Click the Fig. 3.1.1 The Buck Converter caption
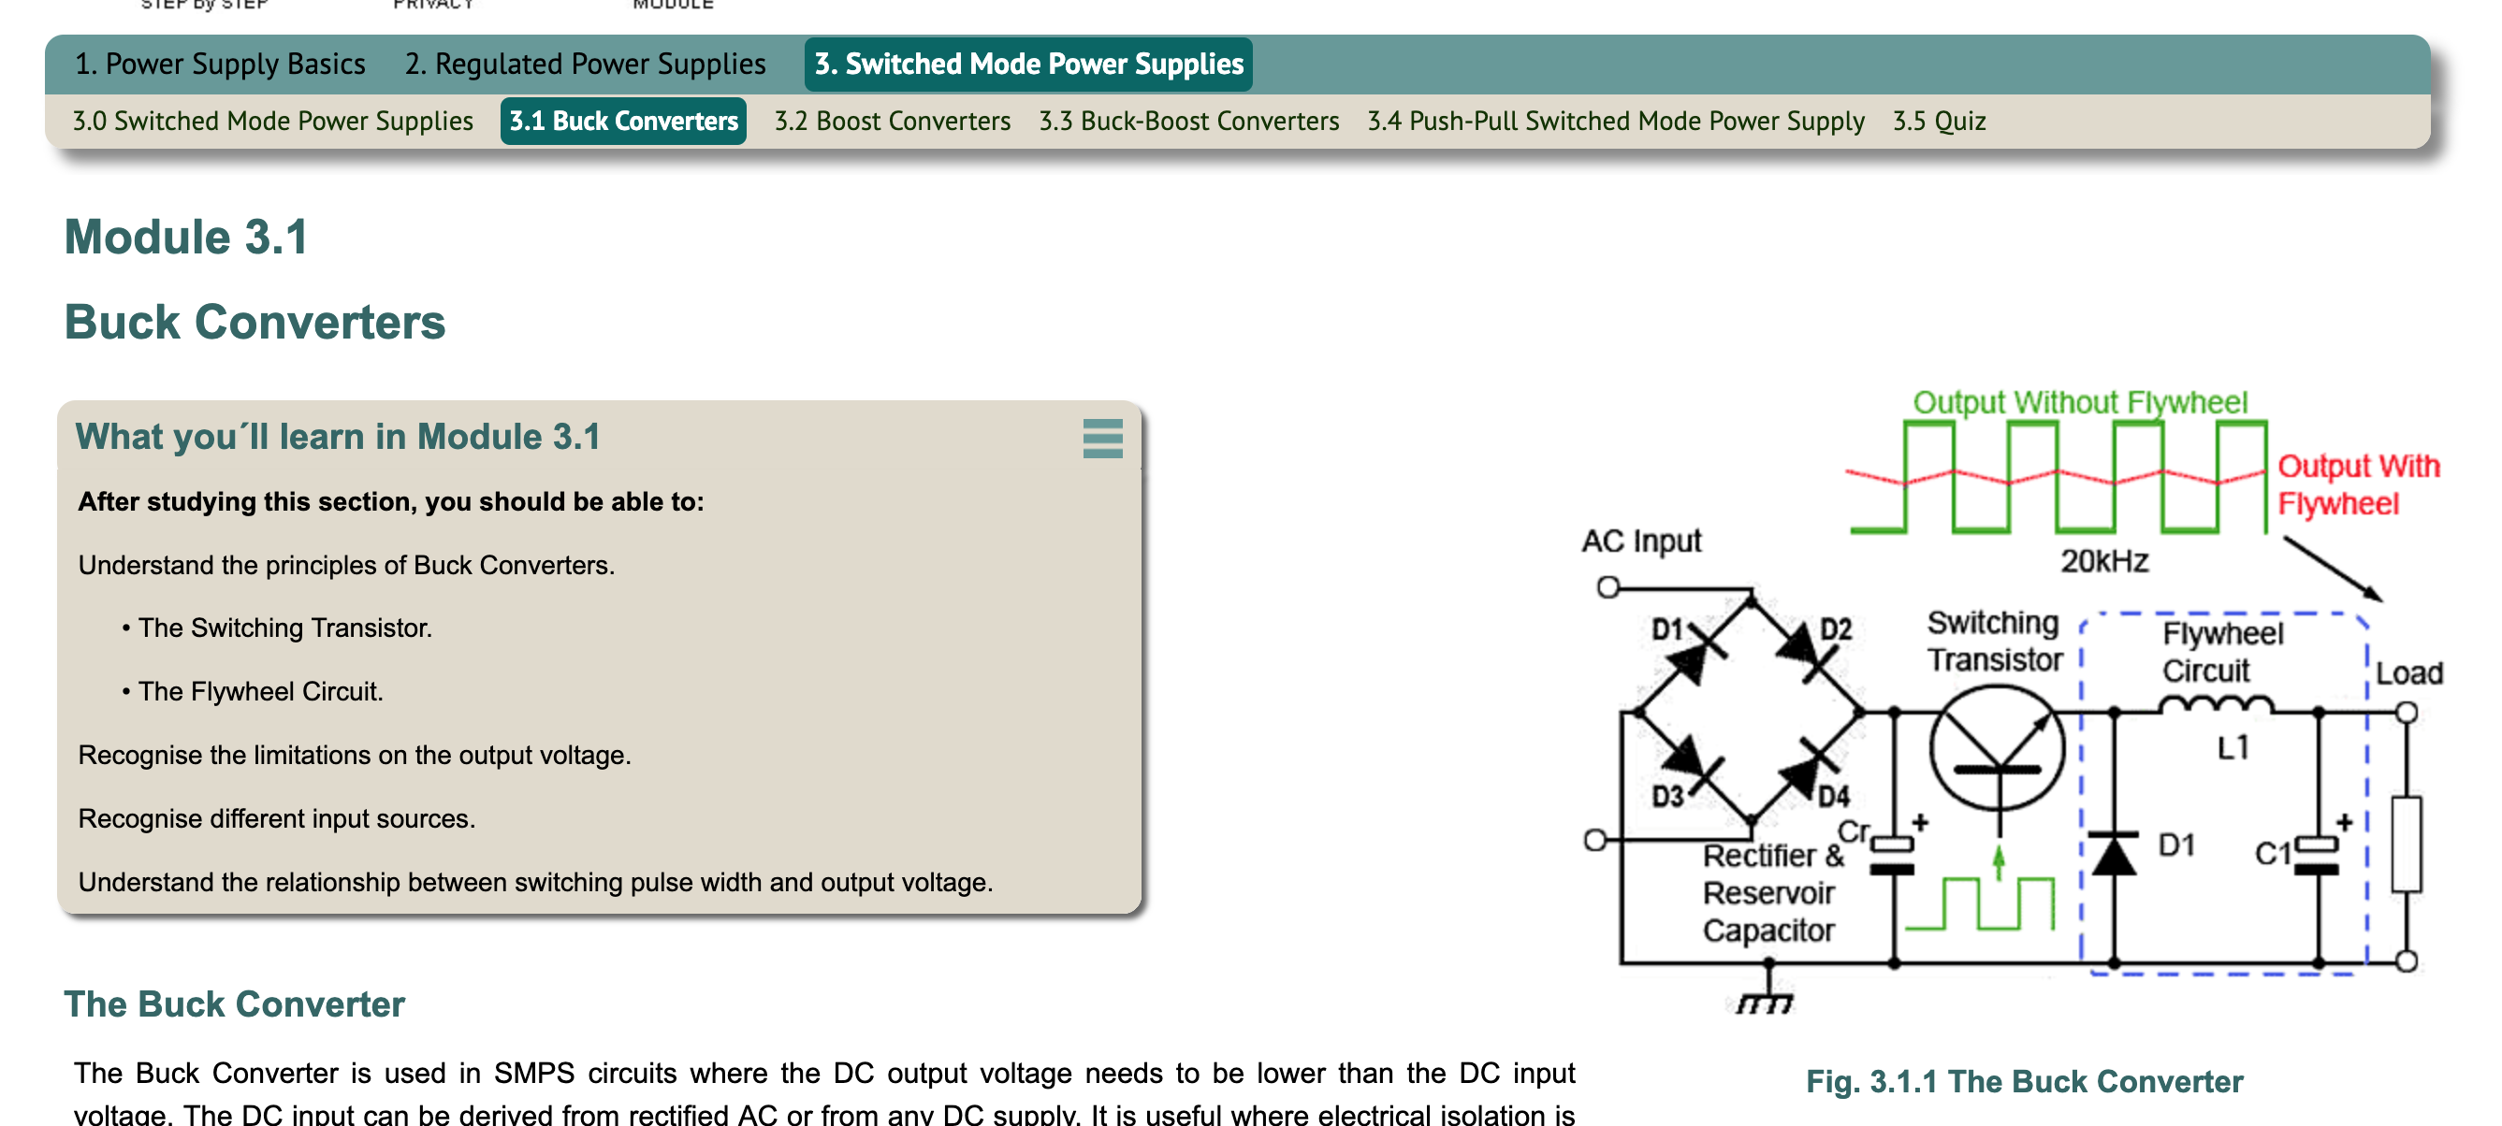2502x1126 pixels. [2023, 1080]
